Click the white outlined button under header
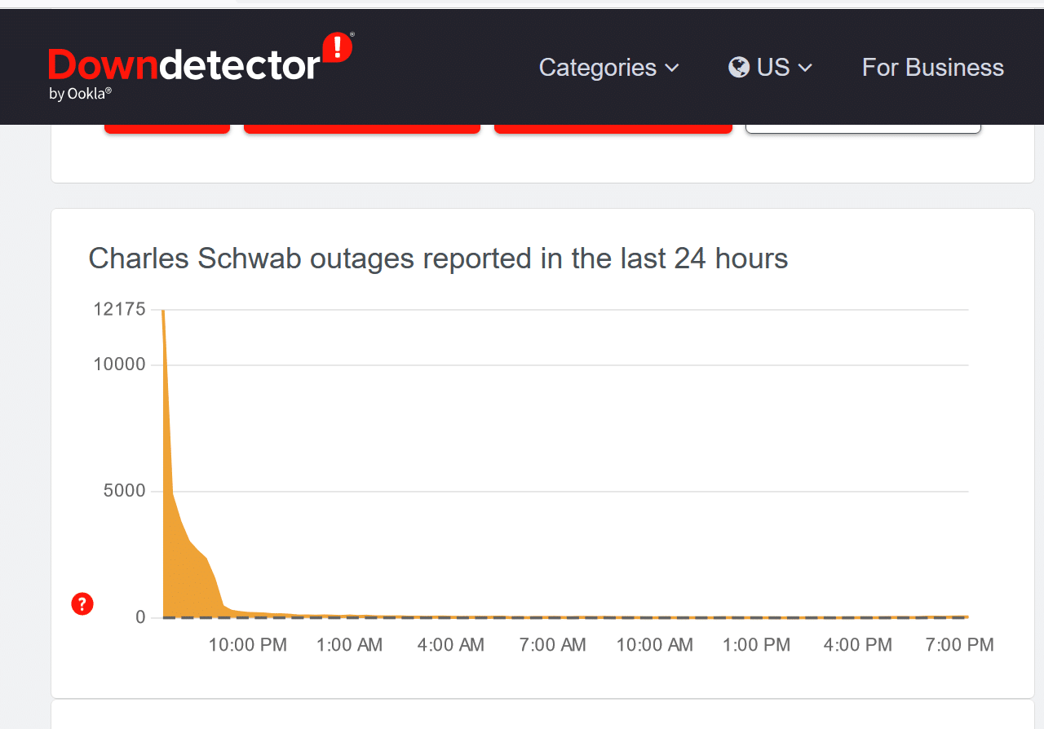 pyautogui.click(x=863, y=128)
